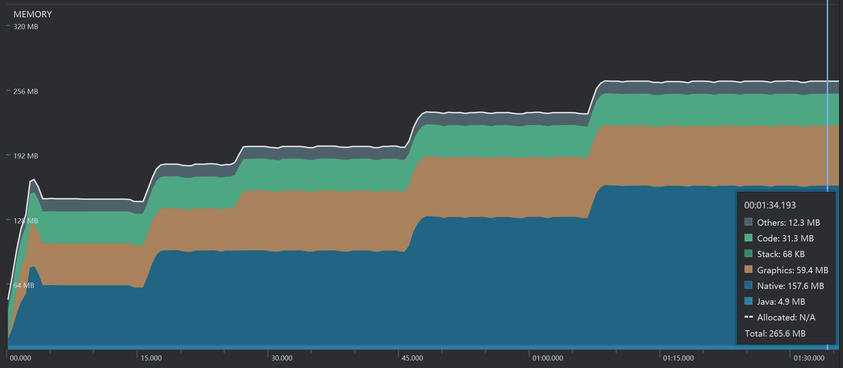Click the timestamp 00:01:34.193 in tooltip
The height and width of the screenshot is (368, 843).
point(770,205)
